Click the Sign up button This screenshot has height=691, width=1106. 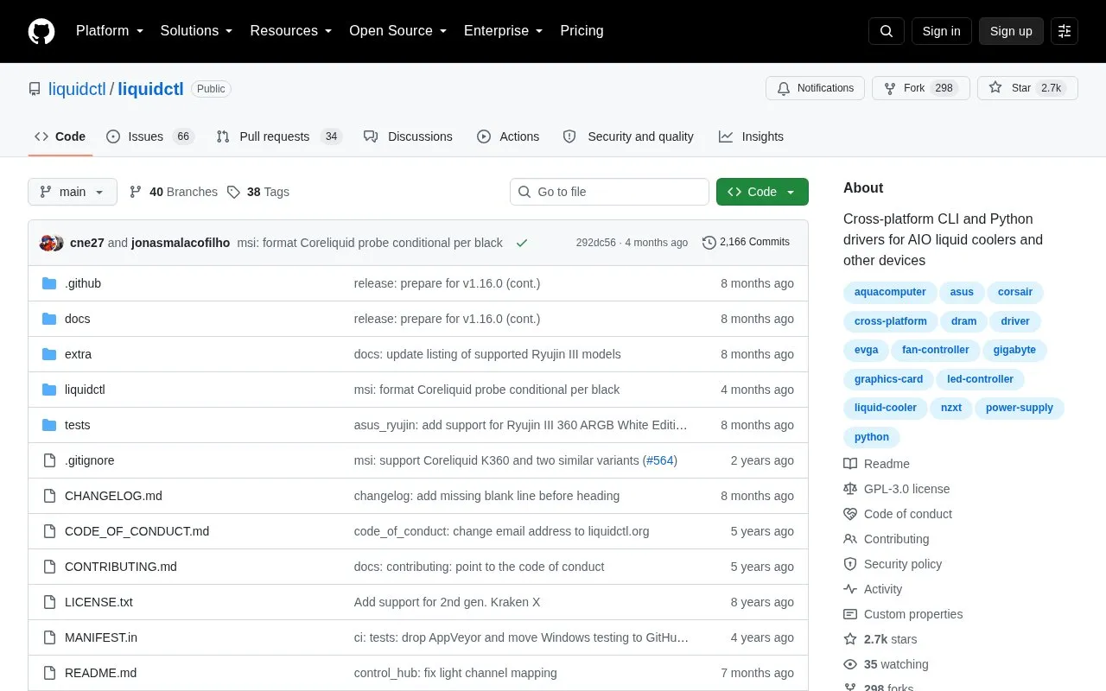click(x=1011, y=31)
